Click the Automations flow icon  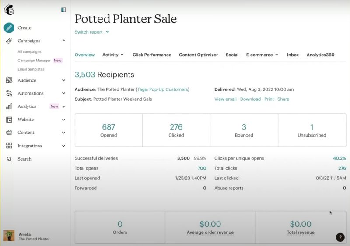(x=9, y=93)
